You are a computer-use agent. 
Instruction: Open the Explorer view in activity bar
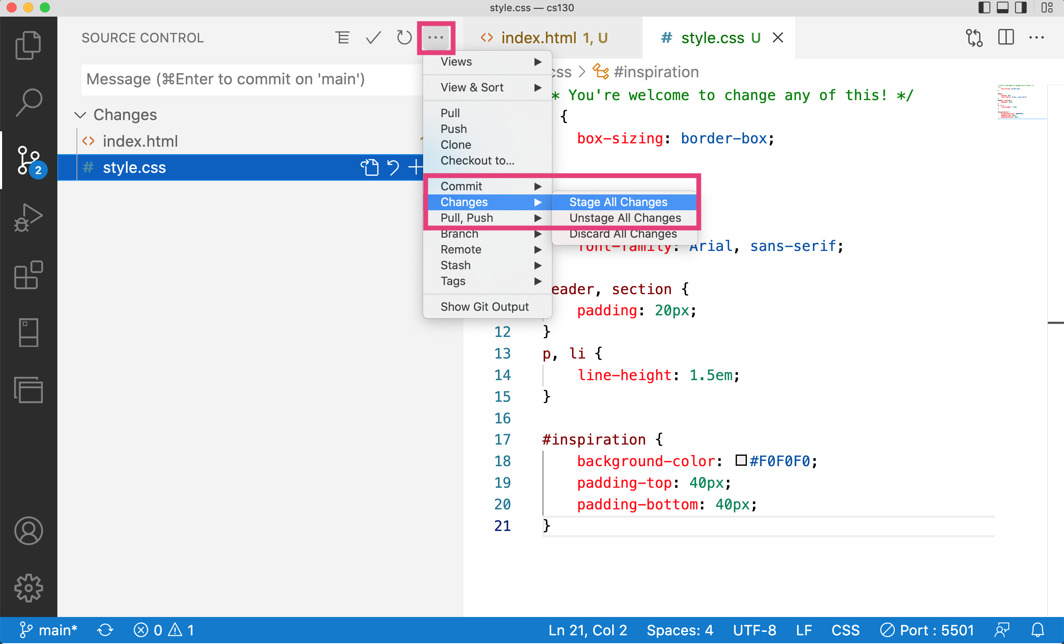28,45
